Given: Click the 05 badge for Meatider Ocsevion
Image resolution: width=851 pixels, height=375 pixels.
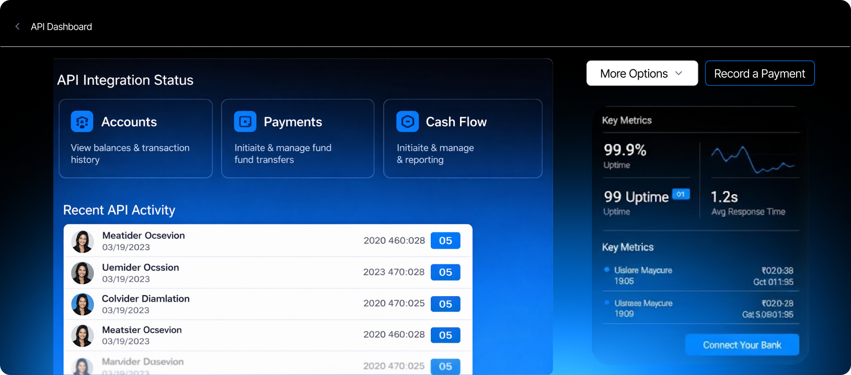Looking at the screenshot, I should pos(445,240).
